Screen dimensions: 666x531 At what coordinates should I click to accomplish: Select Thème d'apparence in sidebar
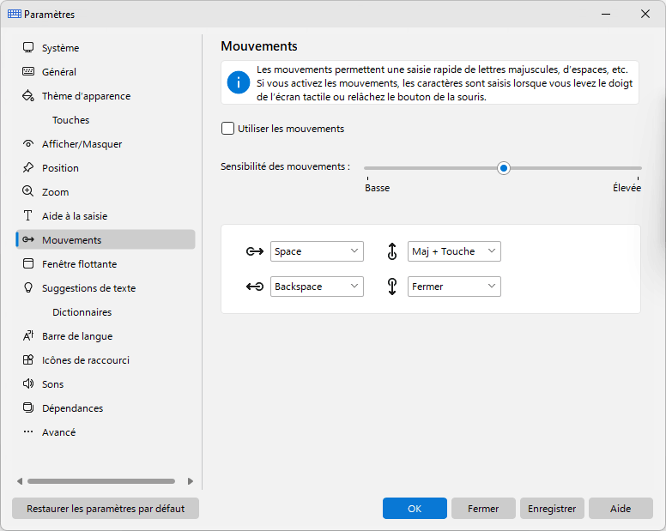point(106,95)
